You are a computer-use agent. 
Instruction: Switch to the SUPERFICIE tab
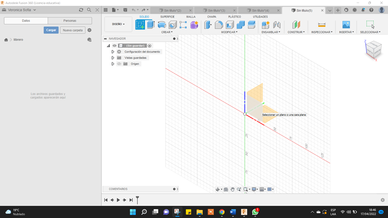pos(167,17)
